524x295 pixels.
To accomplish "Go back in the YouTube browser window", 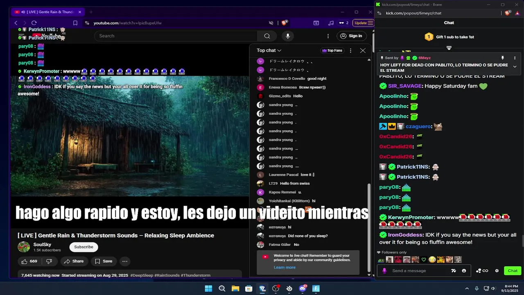I will 16,23.
